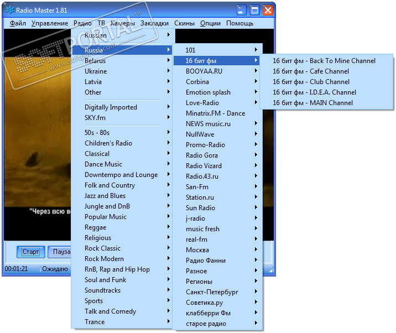Expand the SKY.fm submenu
396x333 pixels.
(x=122, y=118)
